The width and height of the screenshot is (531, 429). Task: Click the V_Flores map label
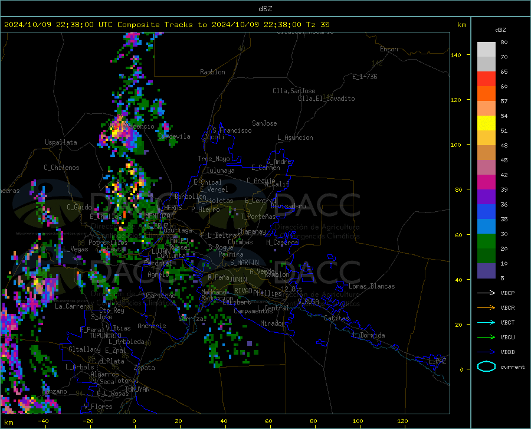point(98,407)
